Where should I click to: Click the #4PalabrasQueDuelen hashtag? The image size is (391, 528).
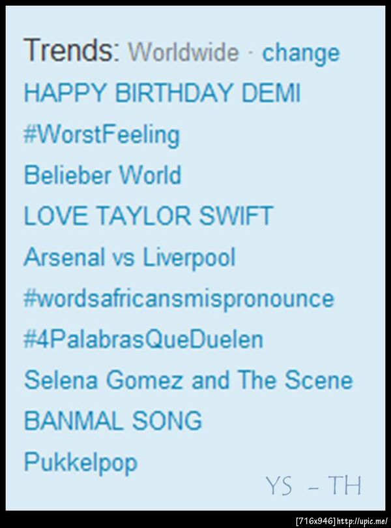pos(143,339)
